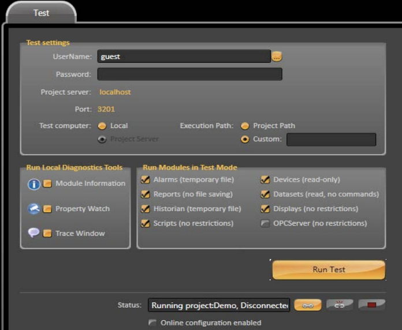Click the Property Watch camera icon

click(x=33, y=209)
